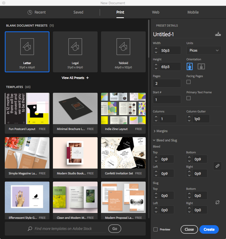
Task: Open the Mobile tab
Action: tap(193, 12)
